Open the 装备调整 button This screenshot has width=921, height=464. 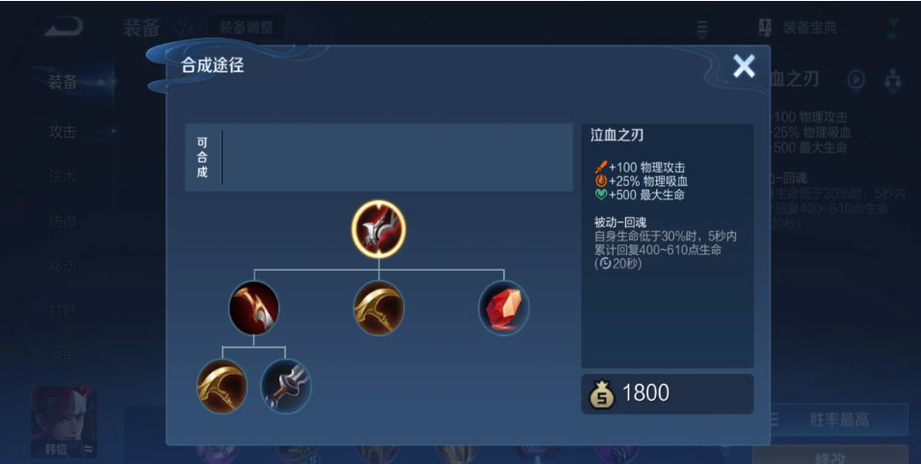(246, 28)
